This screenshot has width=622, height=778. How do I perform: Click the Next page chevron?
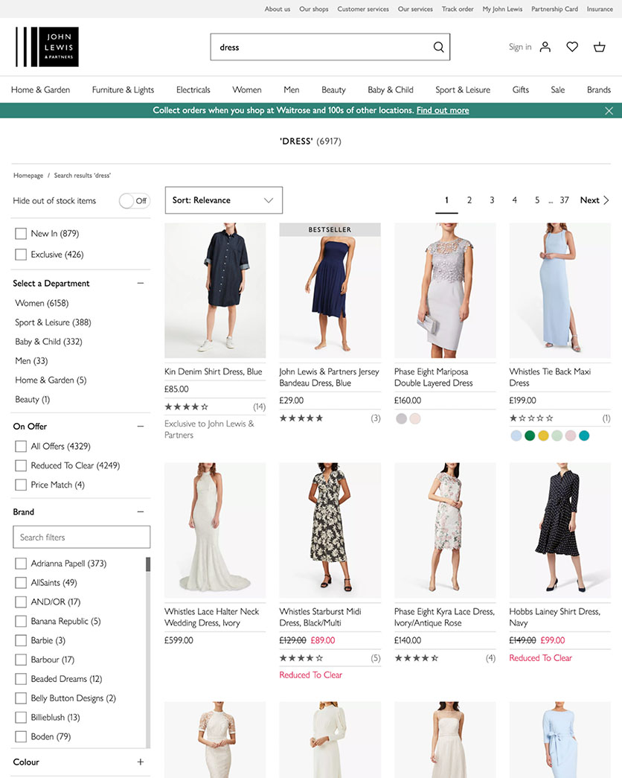point(604,200)
